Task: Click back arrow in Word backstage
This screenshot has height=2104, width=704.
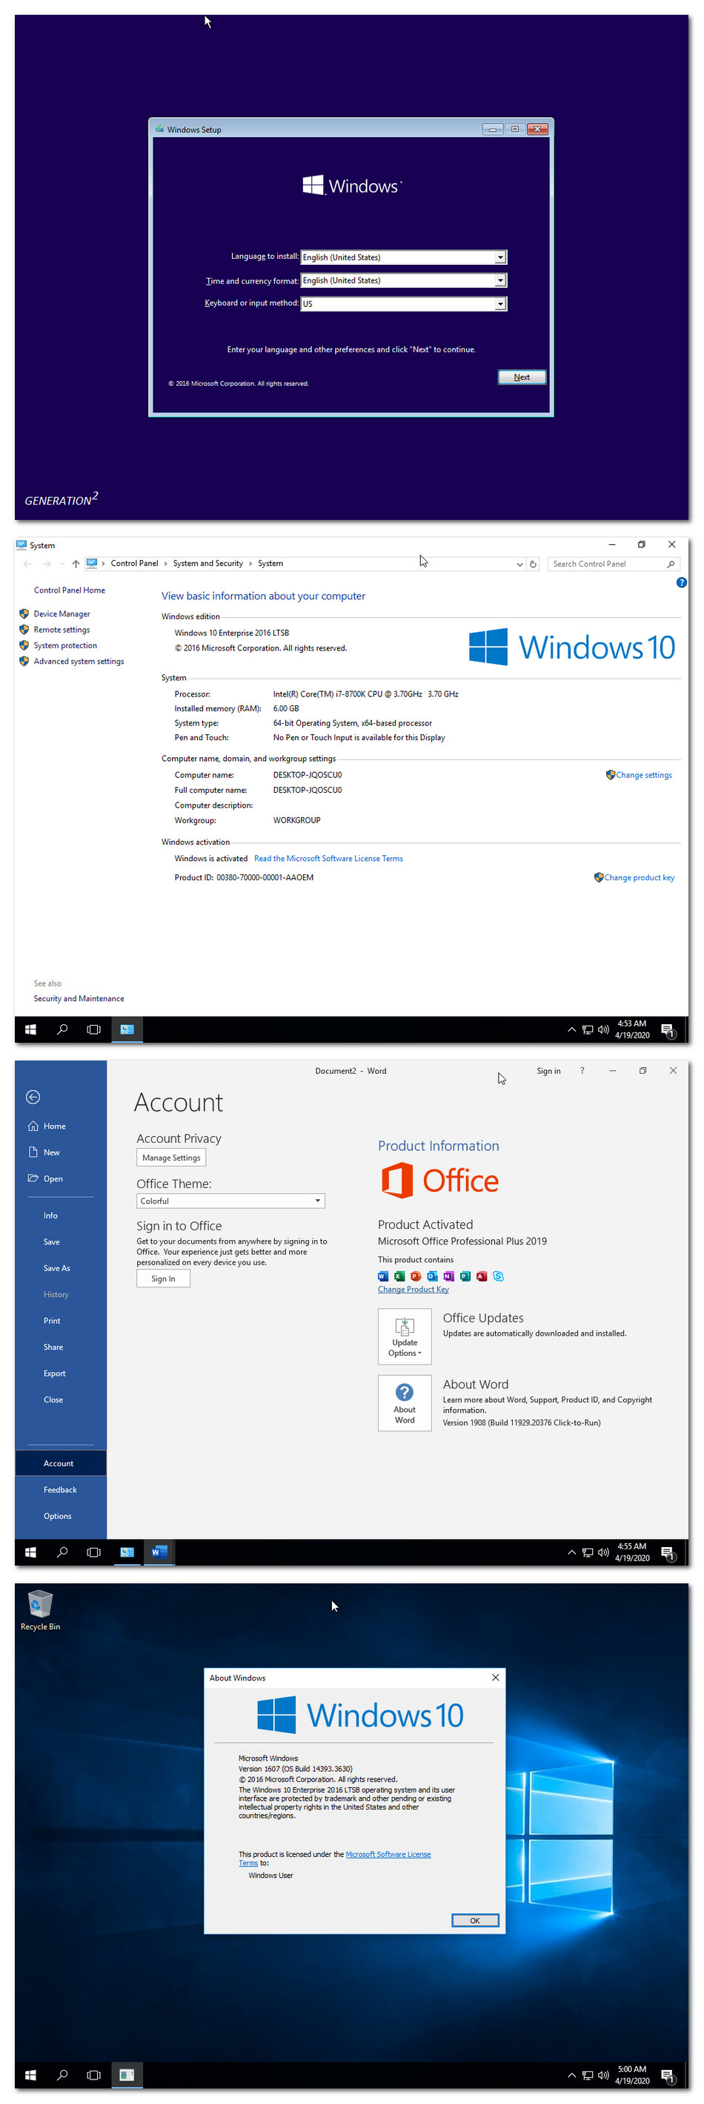Action: pyautogui.click(x=33, y=1097)
